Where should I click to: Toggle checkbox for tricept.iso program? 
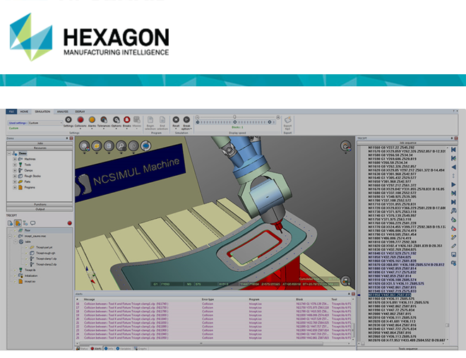click(15, 281)
